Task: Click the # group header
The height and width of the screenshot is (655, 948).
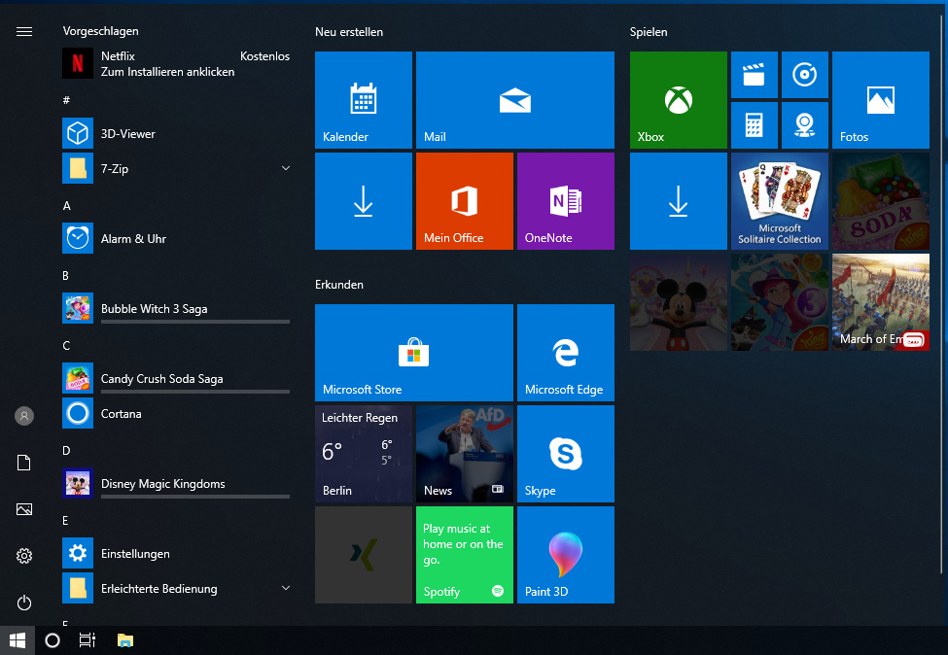Action: [x=66, y=100]
